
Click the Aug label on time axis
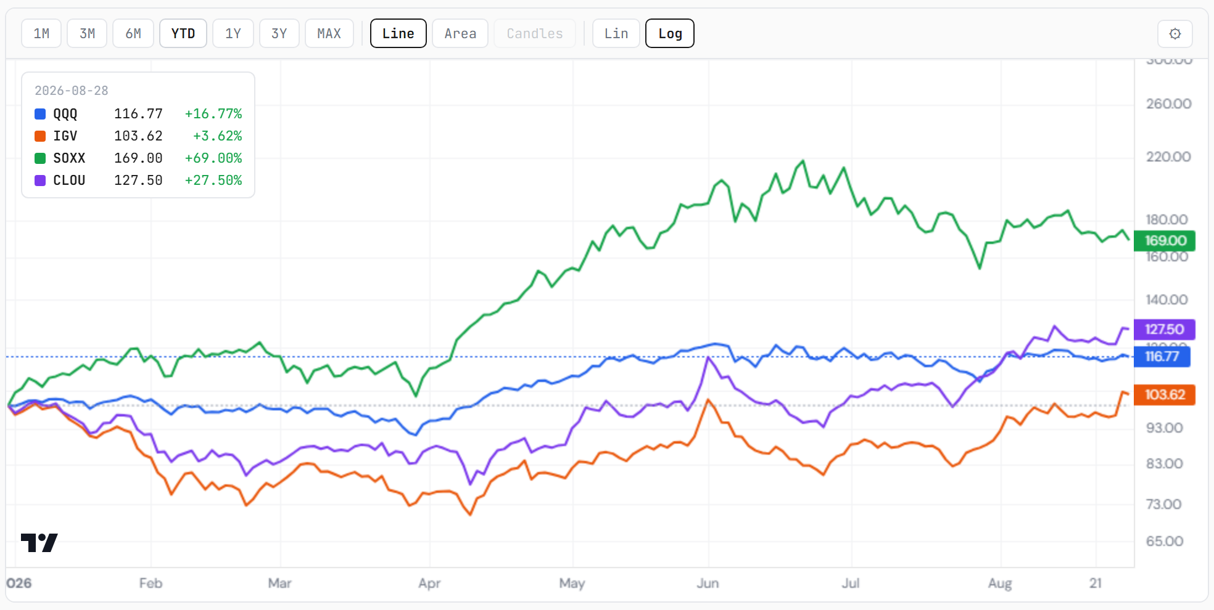(x=1000, y=584)
